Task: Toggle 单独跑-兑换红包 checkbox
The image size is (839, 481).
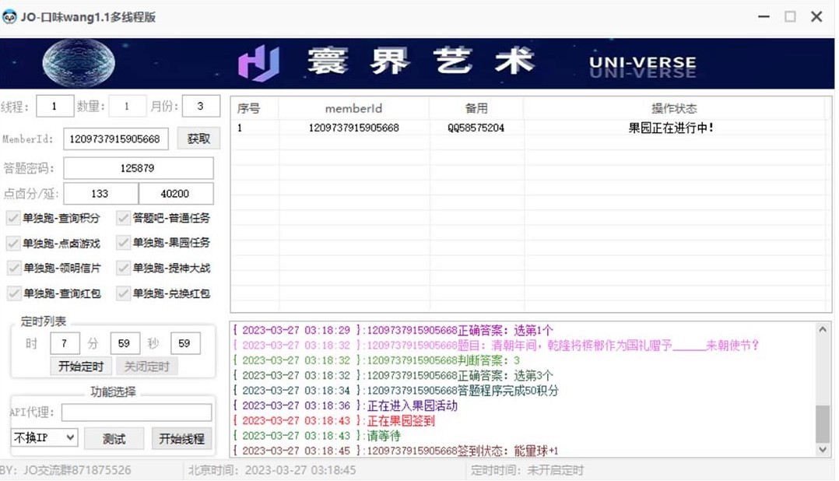Action: 123,293
